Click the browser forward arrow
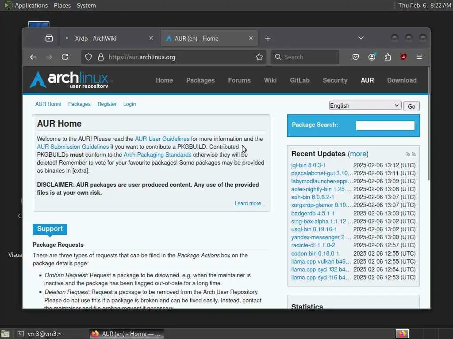This screenshot has width=453, height=339. 49,57
